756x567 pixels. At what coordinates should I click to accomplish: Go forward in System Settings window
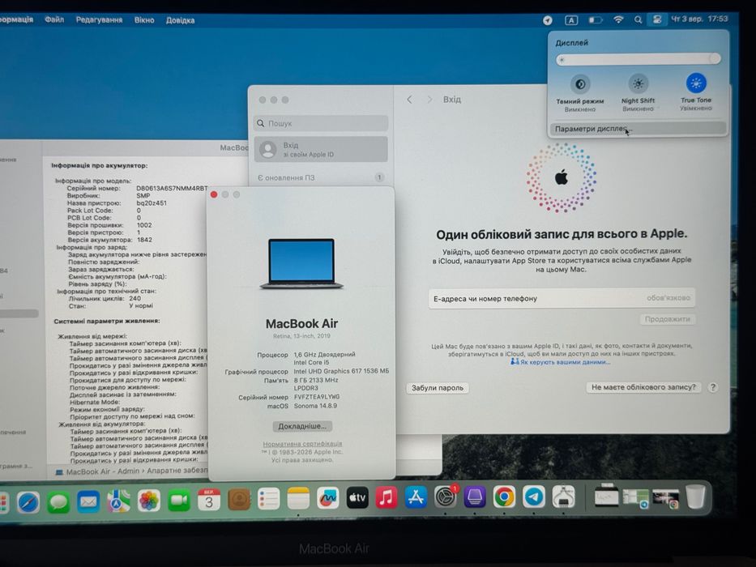point(429,100)
